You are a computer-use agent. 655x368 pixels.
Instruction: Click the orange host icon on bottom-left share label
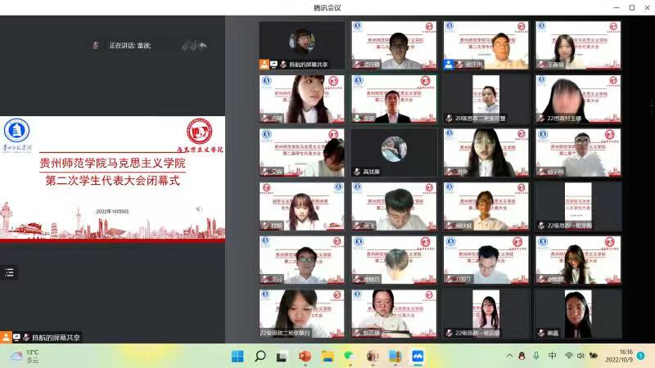point(6,337)
